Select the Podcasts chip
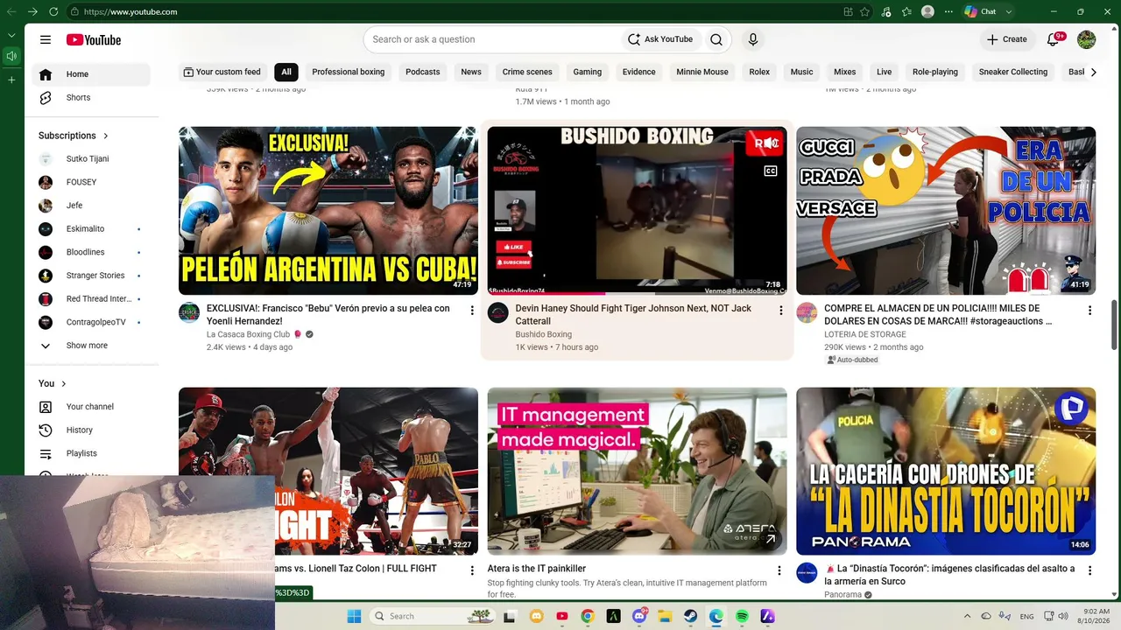This screenshot has width=1121, height=630. point(423,72)
